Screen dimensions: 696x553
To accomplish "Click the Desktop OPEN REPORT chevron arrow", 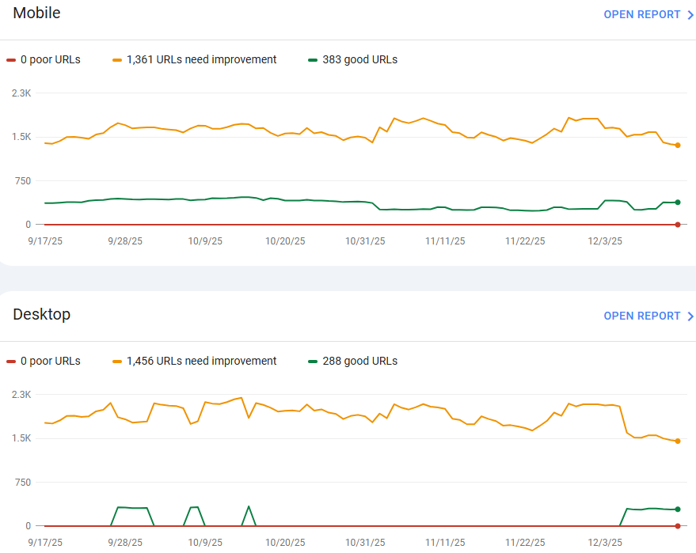I will pos(690,316).
